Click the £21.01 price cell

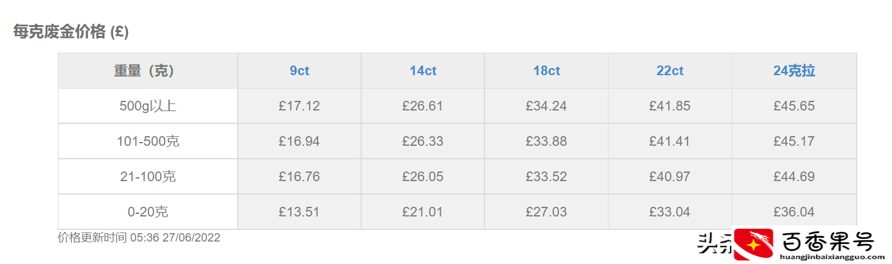click(x=423, y=212)
